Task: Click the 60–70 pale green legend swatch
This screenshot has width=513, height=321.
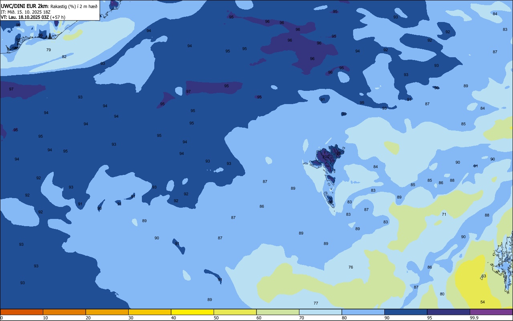Action: 278,312
